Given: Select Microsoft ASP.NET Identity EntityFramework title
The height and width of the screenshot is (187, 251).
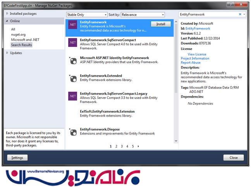Looking at the screenshot, I should coord(114,58).
